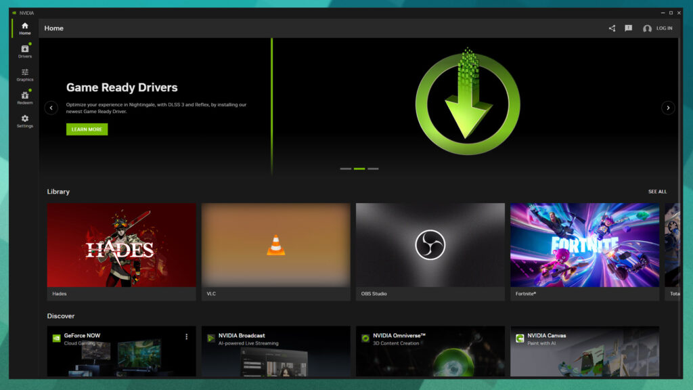Open GeForce NOW three-dot options menu
This screenshot has height=390, width=693.
[x=187, y=337]
